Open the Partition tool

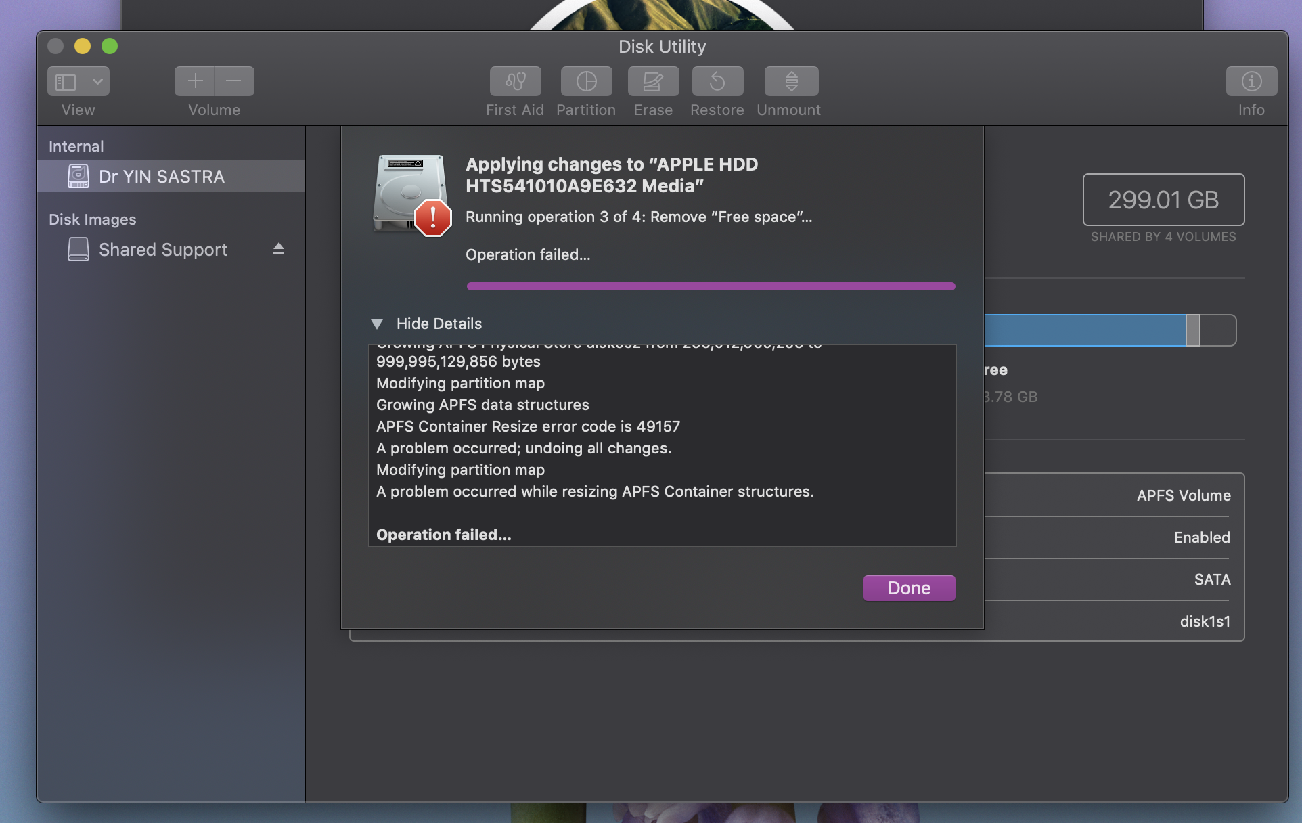tap(586, 81)
